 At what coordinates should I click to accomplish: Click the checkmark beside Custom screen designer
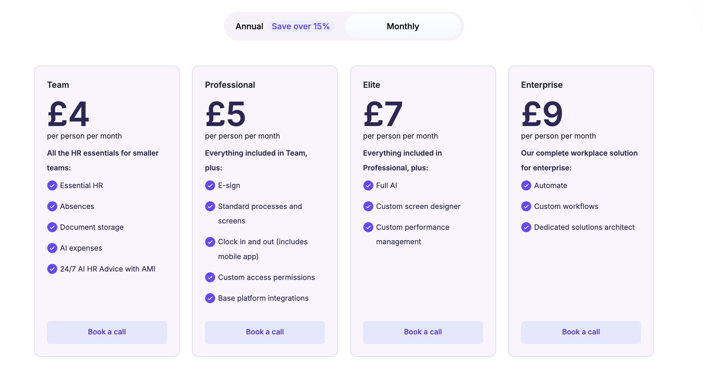point(368,206)
